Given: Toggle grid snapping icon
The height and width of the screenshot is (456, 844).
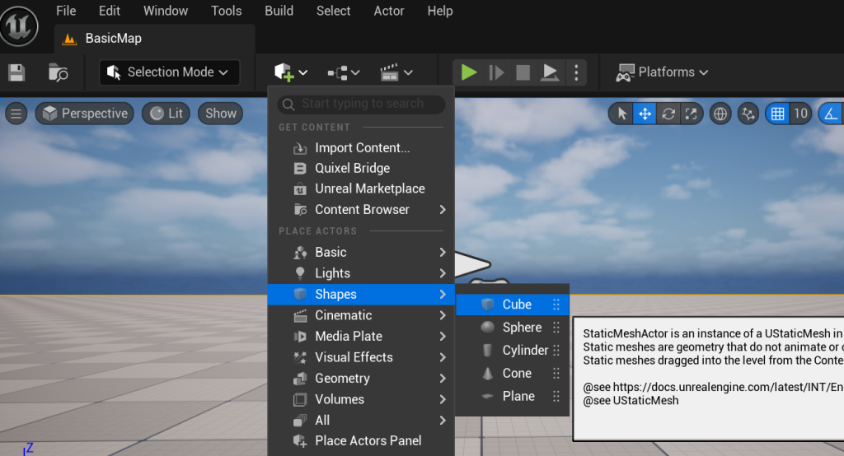Looking at the screenshot, I should coord(777,114).
